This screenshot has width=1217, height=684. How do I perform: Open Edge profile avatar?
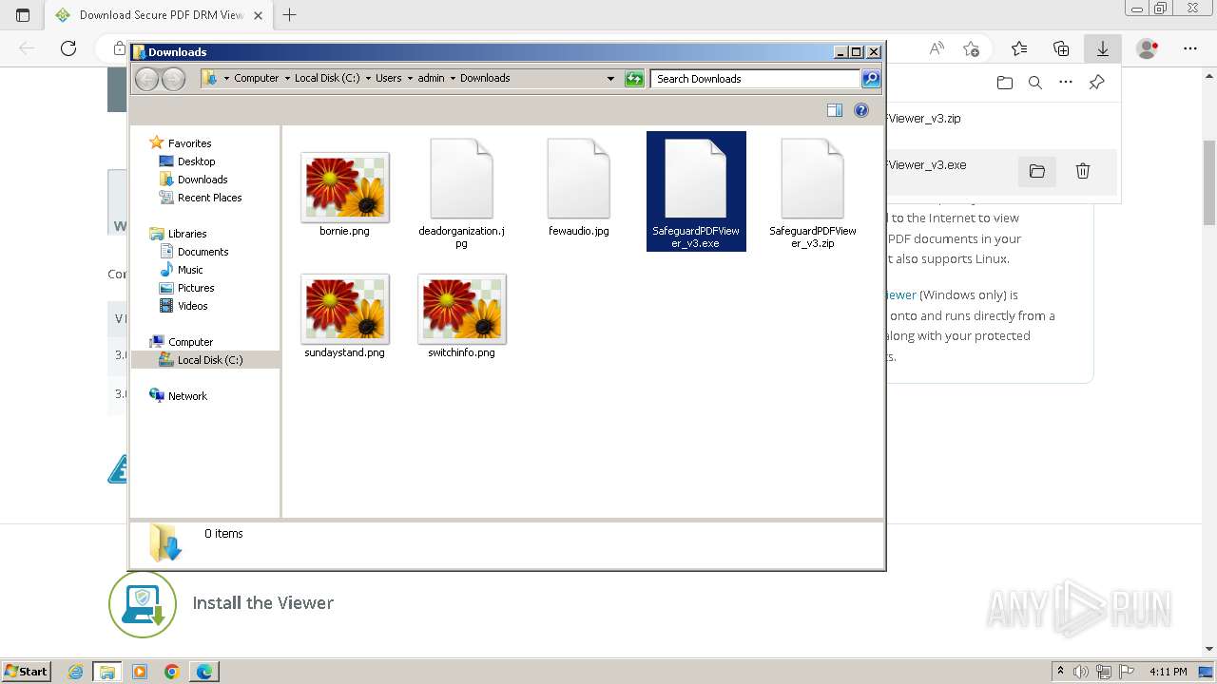1148,48
